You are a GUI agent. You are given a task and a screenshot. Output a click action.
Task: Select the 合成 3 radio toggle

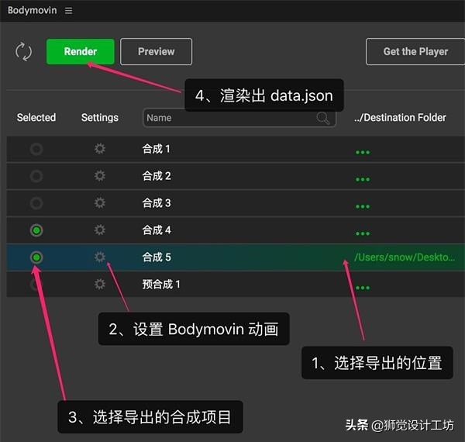(x=36, y=203)
